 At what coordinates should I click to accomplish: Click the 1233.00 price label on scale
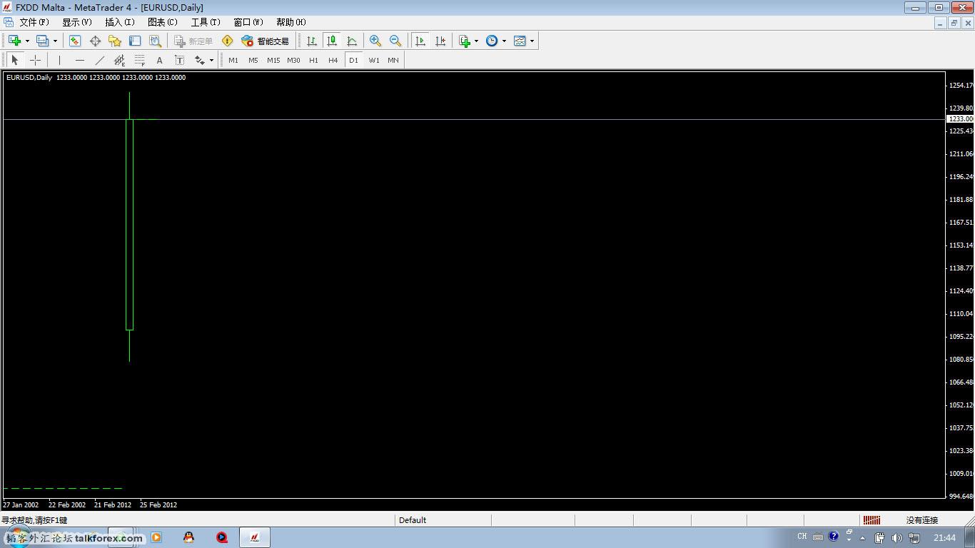click(x=961, y=119)
